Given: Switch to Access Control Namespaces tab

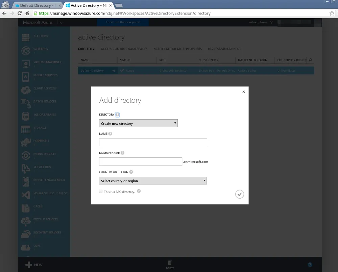Looking at the screenshot, I should coord(124,49).
